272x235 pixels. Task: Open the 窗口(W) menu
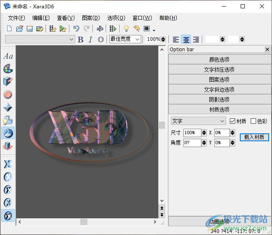click(142, 18)
